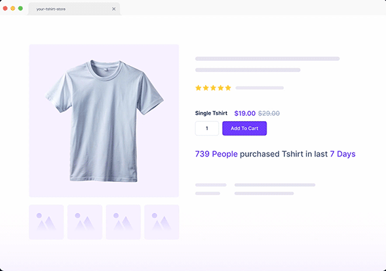The image size is (386, 271).
Task: Click the Single Tshirt label
Action: coord(211,113)
